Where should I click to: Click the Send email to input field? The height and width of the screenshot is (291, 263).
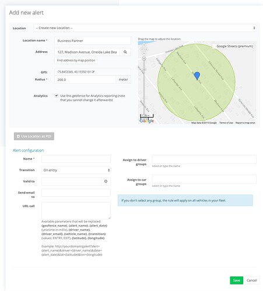coord(76,193)
